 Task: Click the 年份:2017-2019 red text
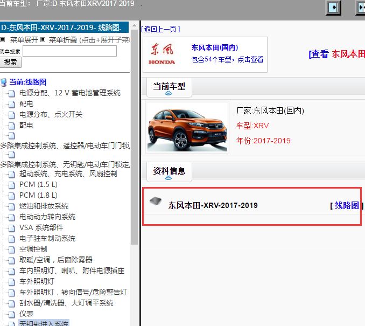263,141
